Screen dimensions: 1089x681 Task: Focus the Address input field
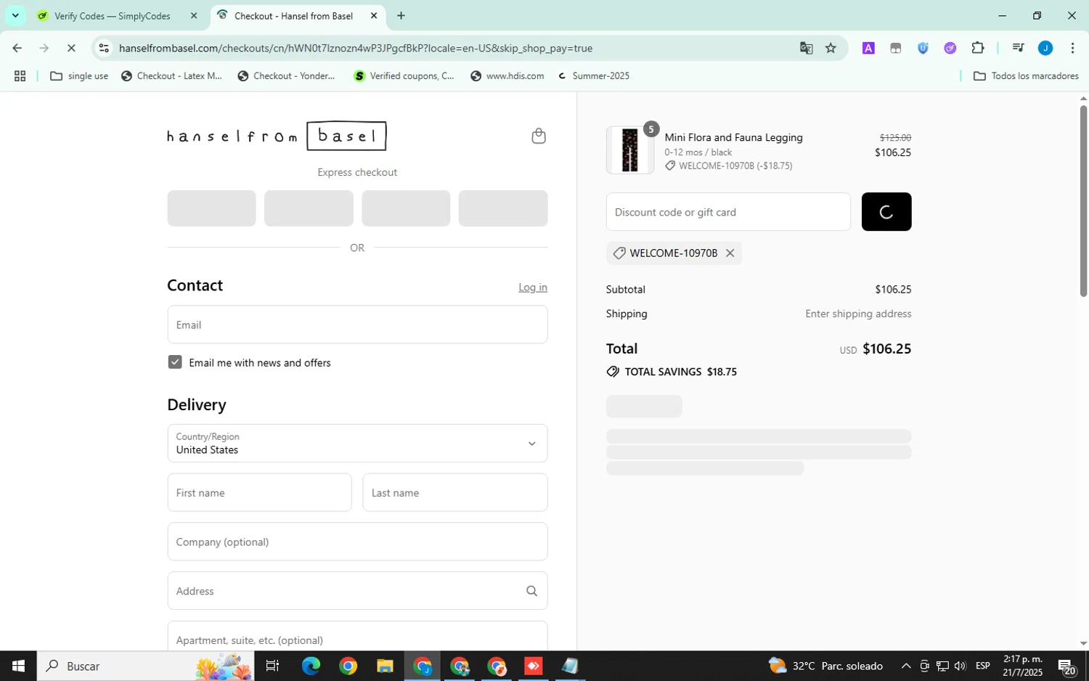pos(357,591)
